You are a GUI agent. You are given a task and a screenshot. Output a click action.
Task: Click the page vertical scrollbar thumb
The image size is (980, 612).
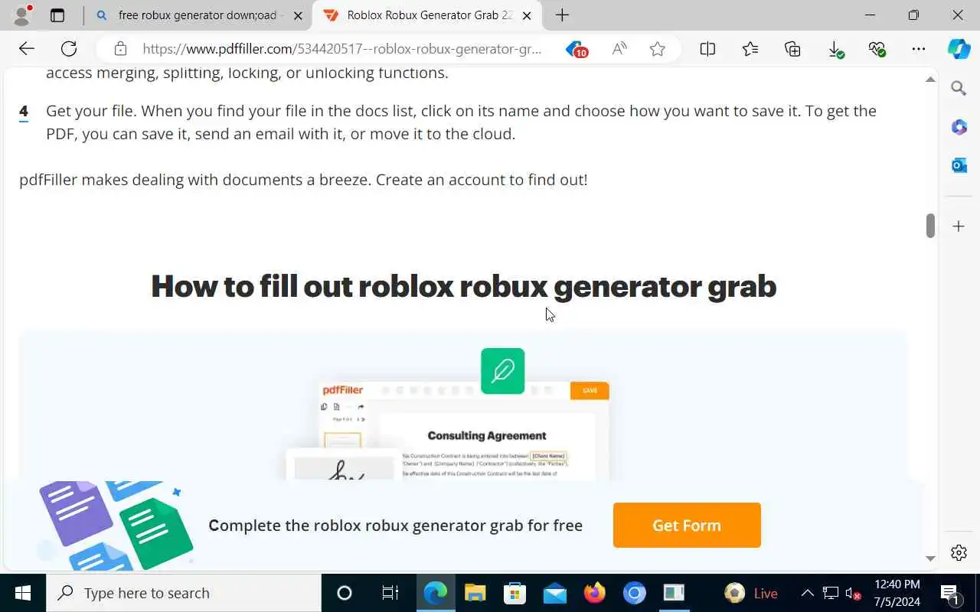click(x=930, y=226)
